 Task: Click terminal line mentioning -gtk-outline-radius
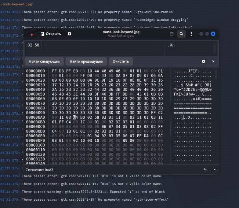point(98,12)
